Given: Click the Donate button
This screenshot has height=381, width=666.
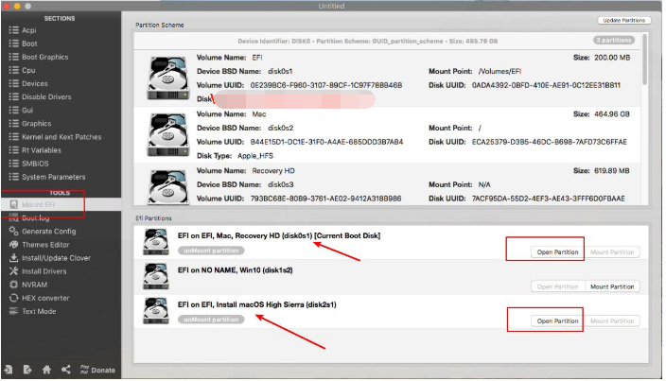Looking at the screenshot, I should (97, 370).
